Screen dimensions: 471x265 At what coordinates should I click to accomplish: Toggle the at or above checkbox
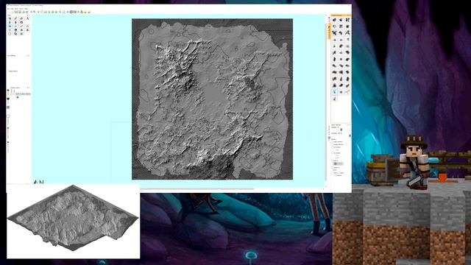coord(332,147)
